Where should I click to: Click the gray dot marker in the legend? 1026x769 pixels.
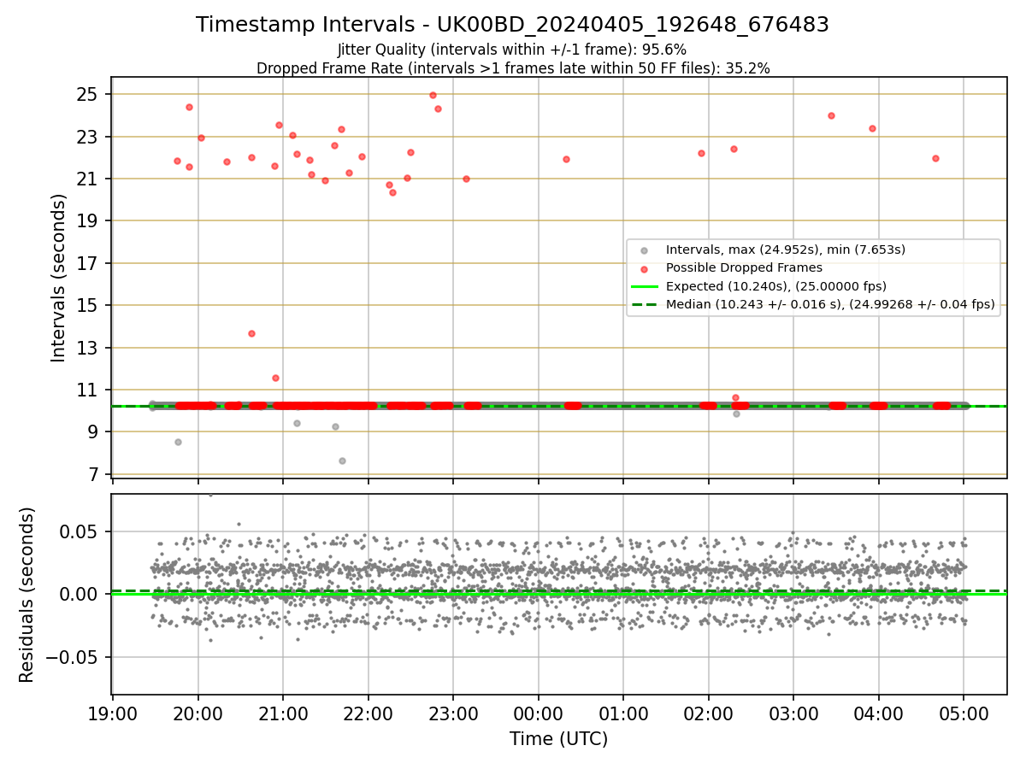coord(645,250)
